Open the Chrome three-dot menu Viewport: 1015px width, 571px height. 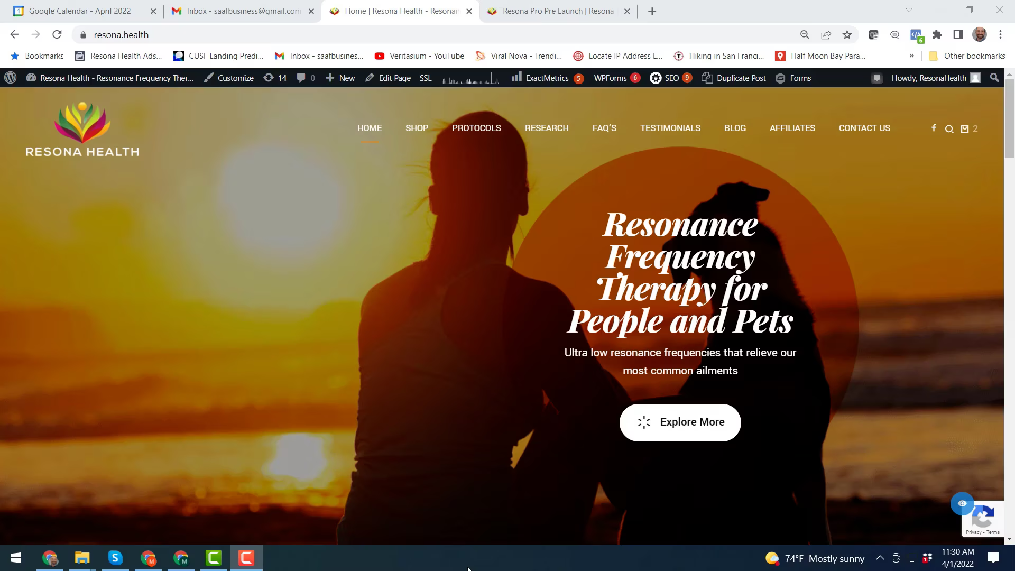1000,35
